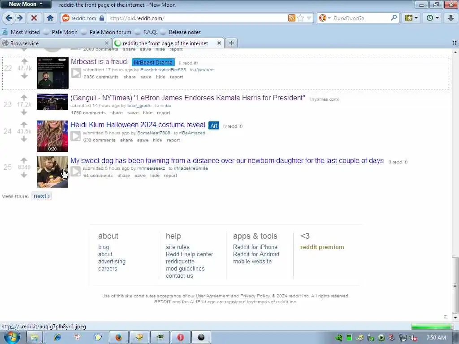This screenshot has height=344, width=459.
Task: Bookmark this page with the star icon
Action: coord(300,18)
